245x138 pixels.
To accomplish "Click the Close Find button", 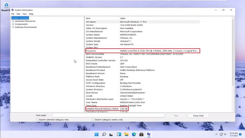I will click(198, 116).
